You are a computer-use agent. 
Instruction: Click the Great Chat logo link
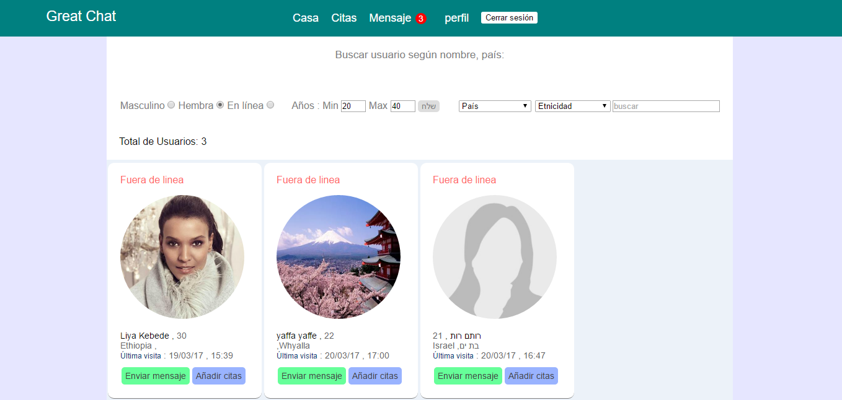point(81,16)
